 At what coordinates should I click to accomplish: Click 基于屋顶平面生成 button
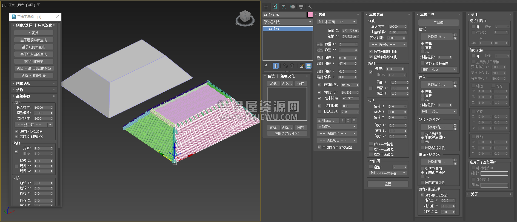point(34,40)
